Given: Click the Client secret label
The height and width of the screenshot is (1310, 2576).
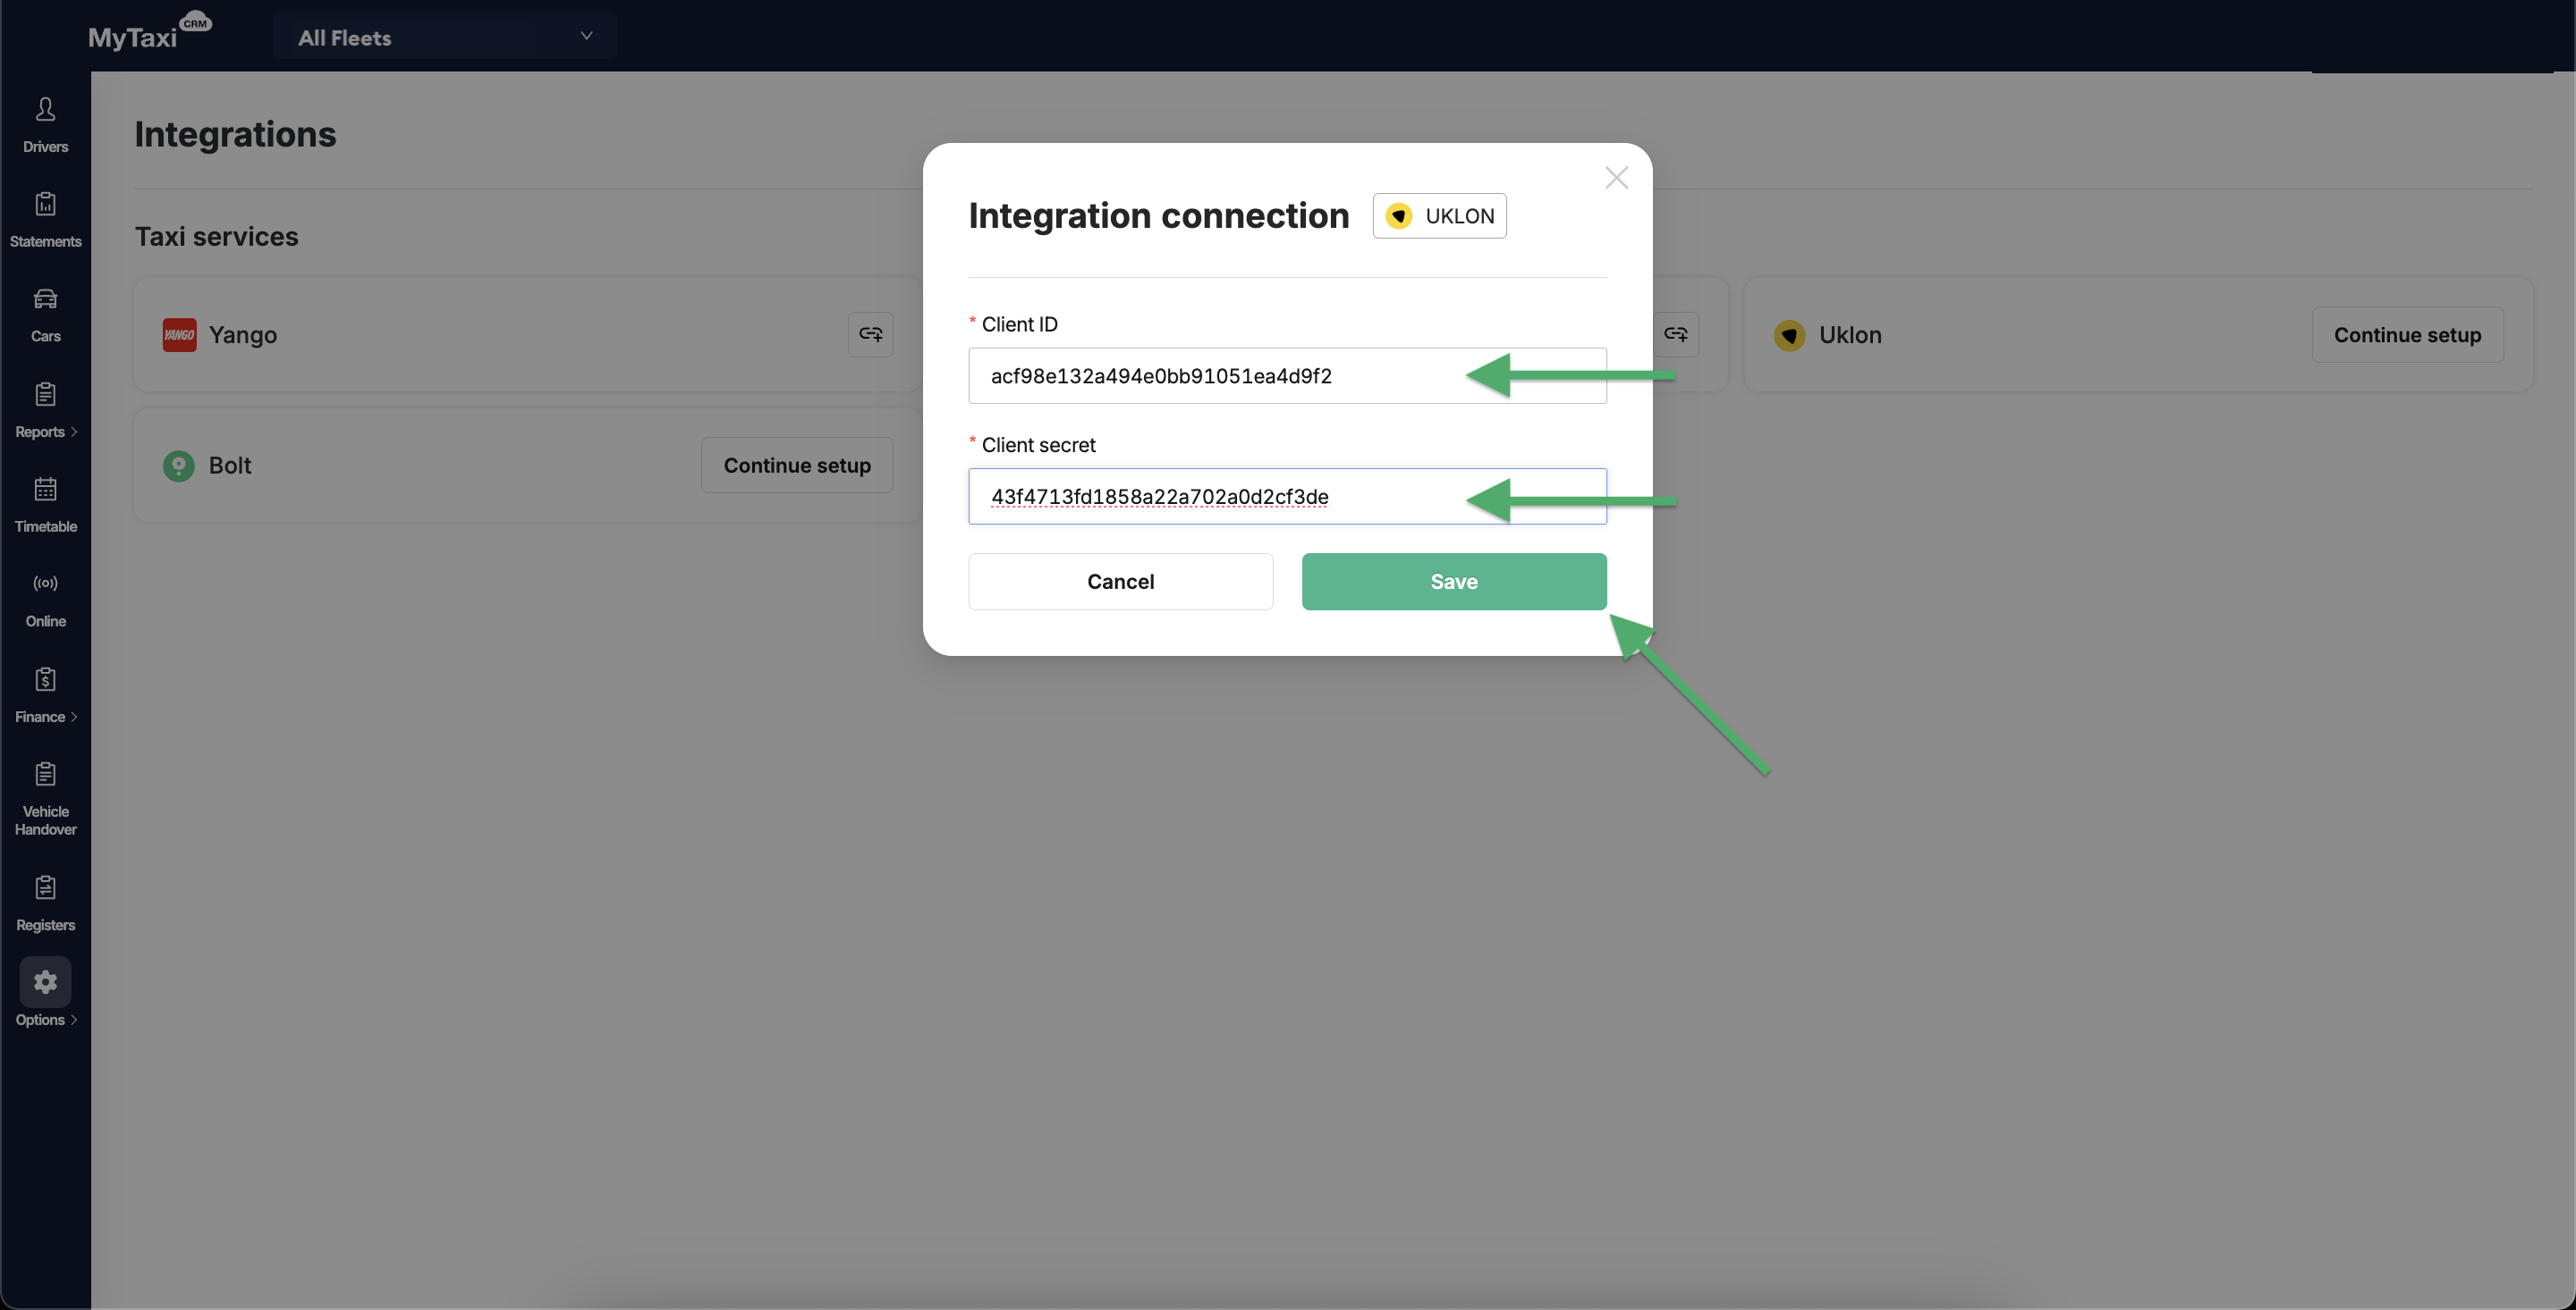Looking at the screenshot, I should (x=1038, y=445).
